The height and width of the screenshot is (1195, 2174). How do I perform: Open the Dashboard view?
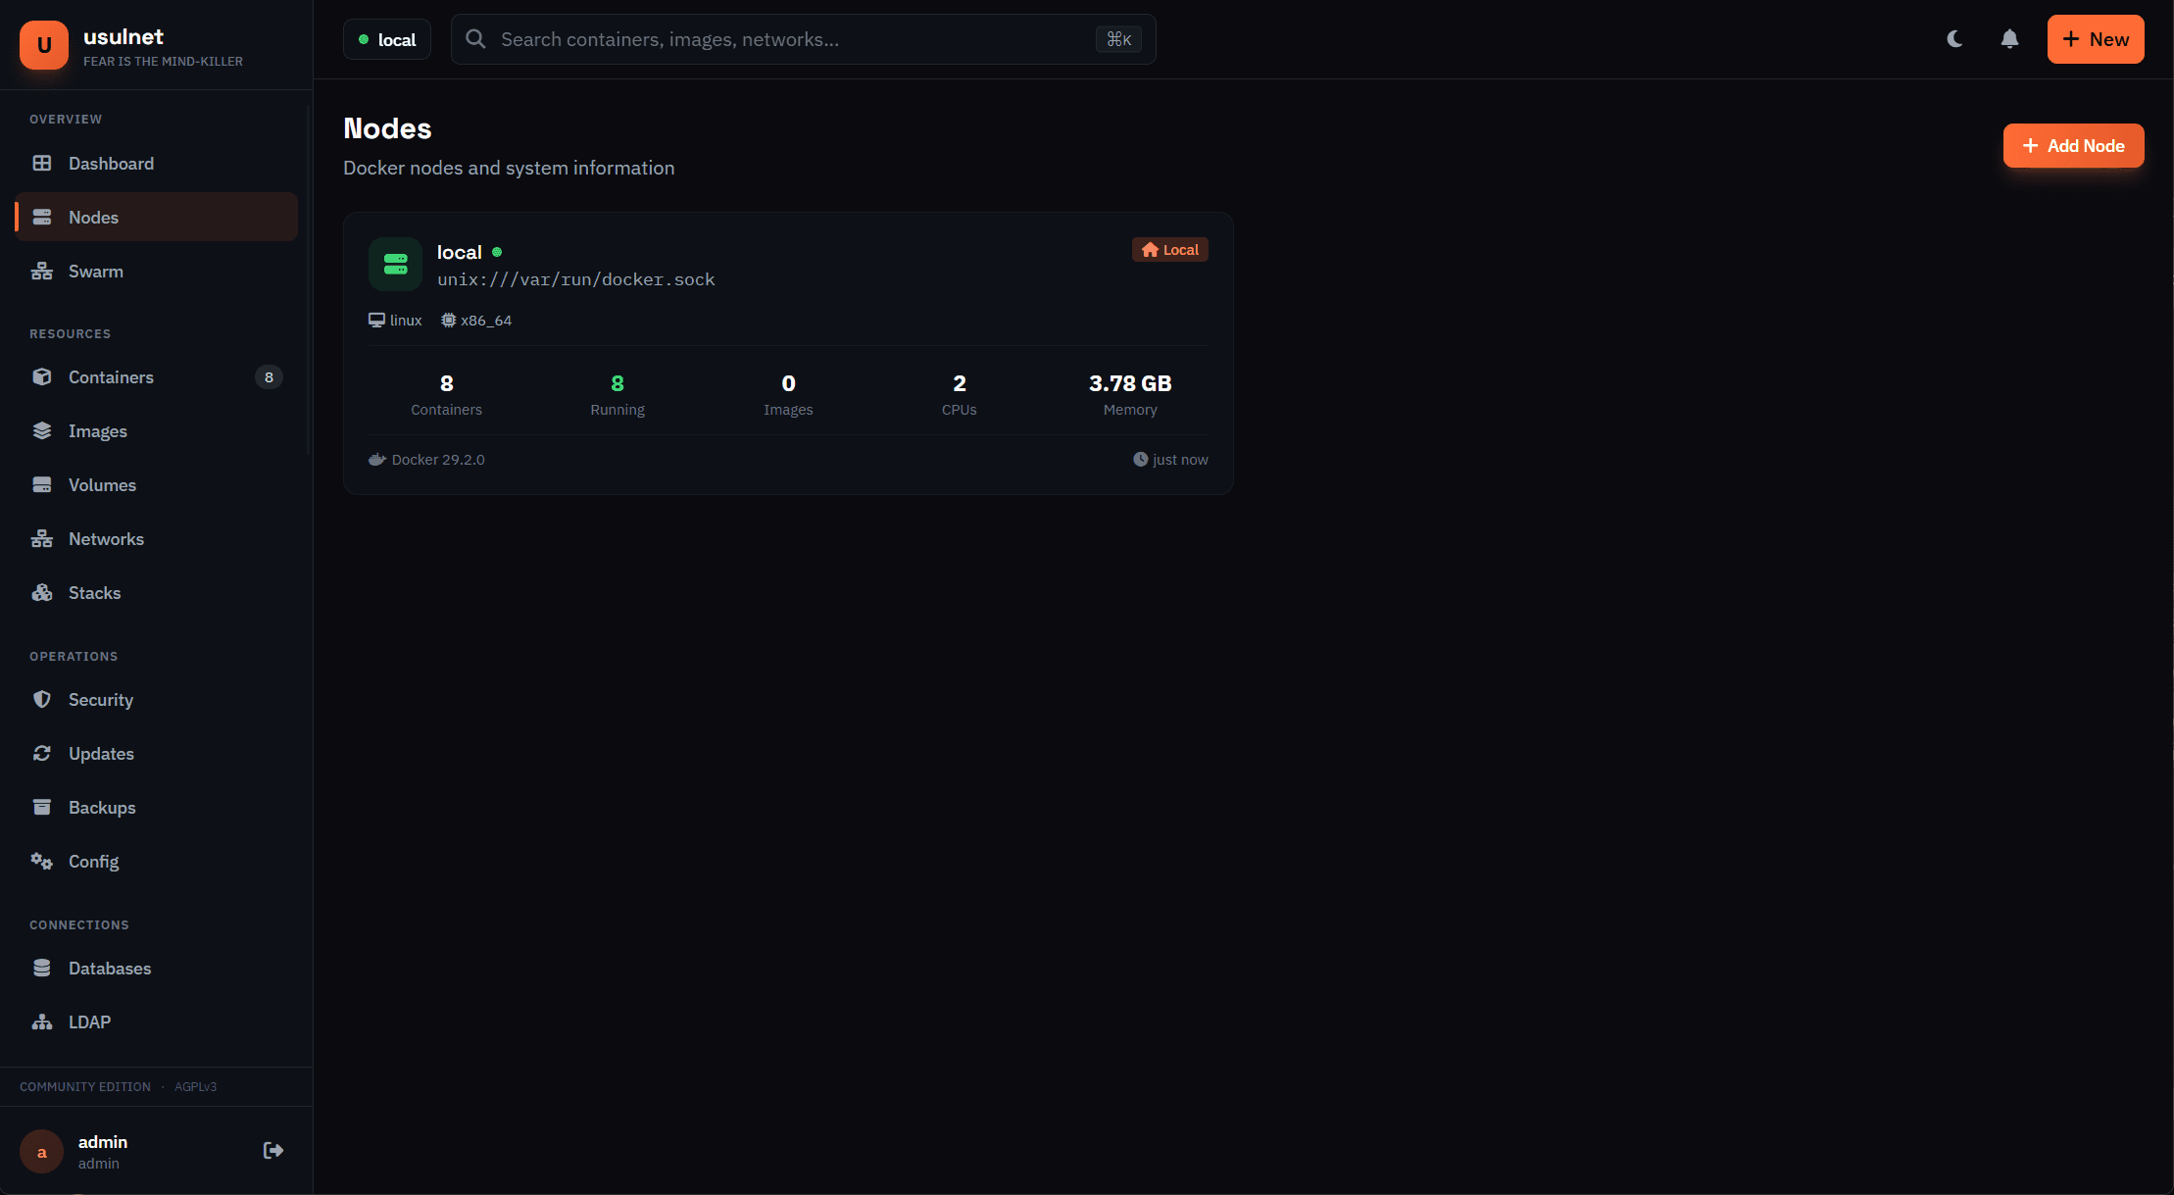110,163
